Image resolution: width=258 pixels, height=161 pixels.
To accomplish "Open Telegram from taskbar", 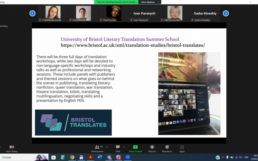I will click(x=109, y=157).
